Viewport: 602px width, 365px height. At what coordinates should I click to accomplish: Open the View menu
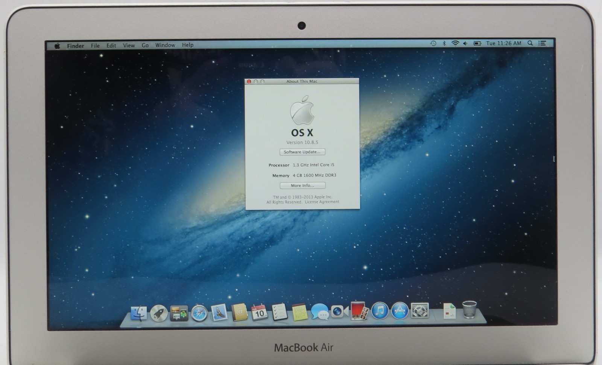tap(129, 46)
